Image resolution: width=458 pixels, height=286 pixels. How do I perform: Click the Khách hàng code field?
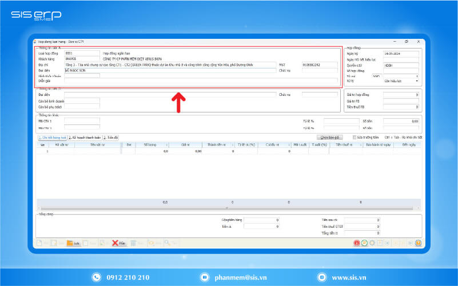click(x=82, y=58)
